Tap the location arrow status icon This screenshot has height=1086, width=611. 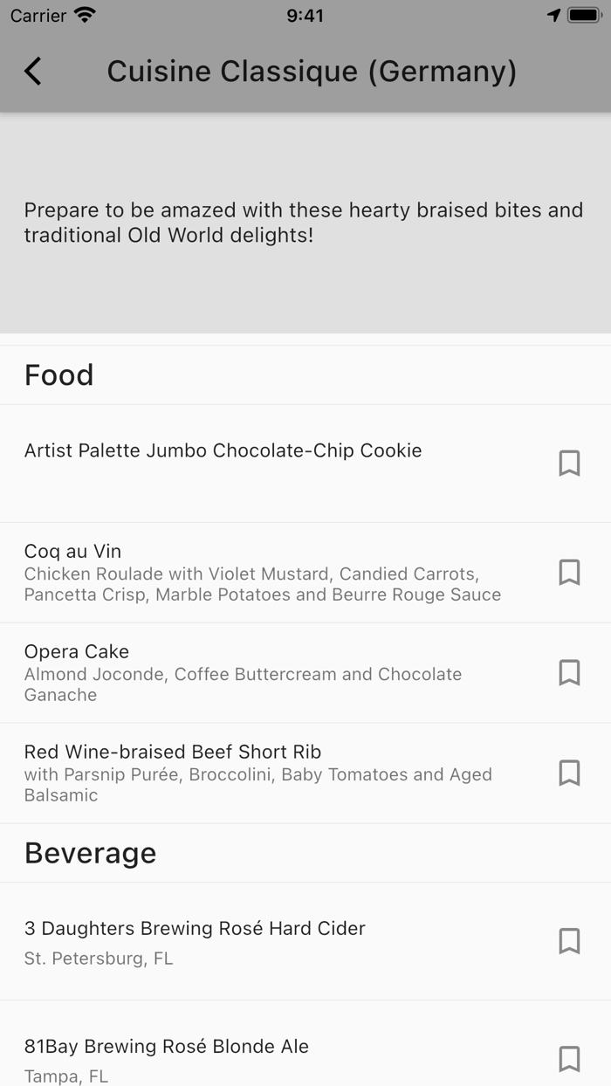[x=553, y=16]
